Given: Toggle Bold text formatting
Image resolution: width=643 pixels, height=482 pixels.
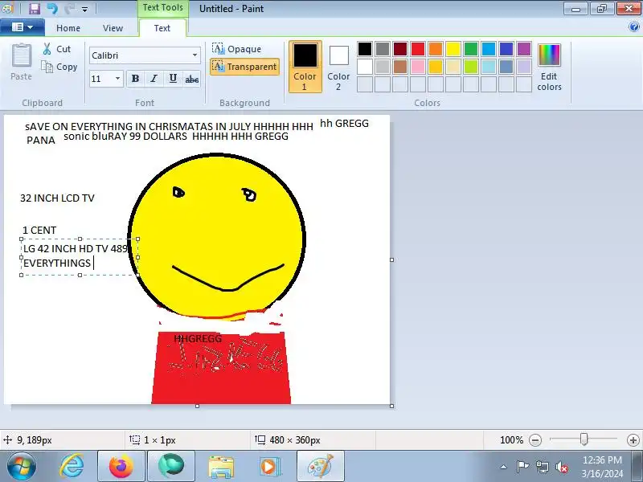Looking at the screenshot, I should click(x=135, y=78).
